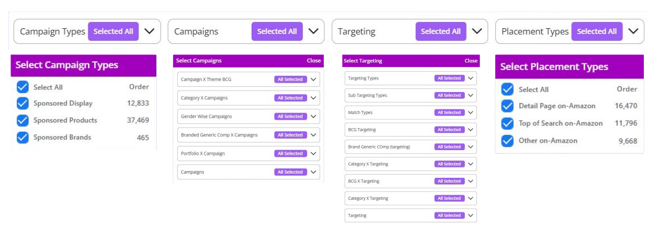Open the Placement Types dropdown chevron
This screenshot has height=238, width=648.
[633, 31]
